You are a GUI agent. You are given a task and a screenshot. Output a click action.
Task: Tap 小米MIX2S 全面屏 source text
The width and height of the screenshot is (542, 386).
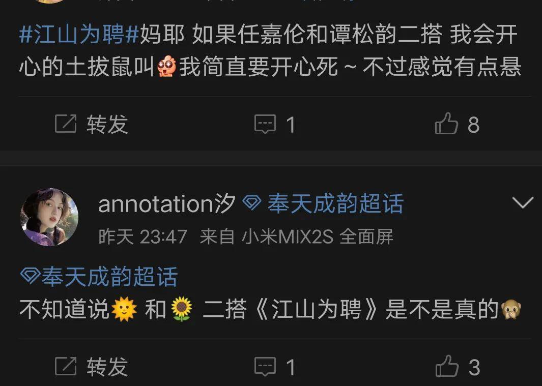tap(318, 236)
